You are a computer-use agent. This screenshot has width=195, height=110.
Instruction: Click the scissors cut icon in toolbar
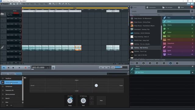tap(63, 4)
